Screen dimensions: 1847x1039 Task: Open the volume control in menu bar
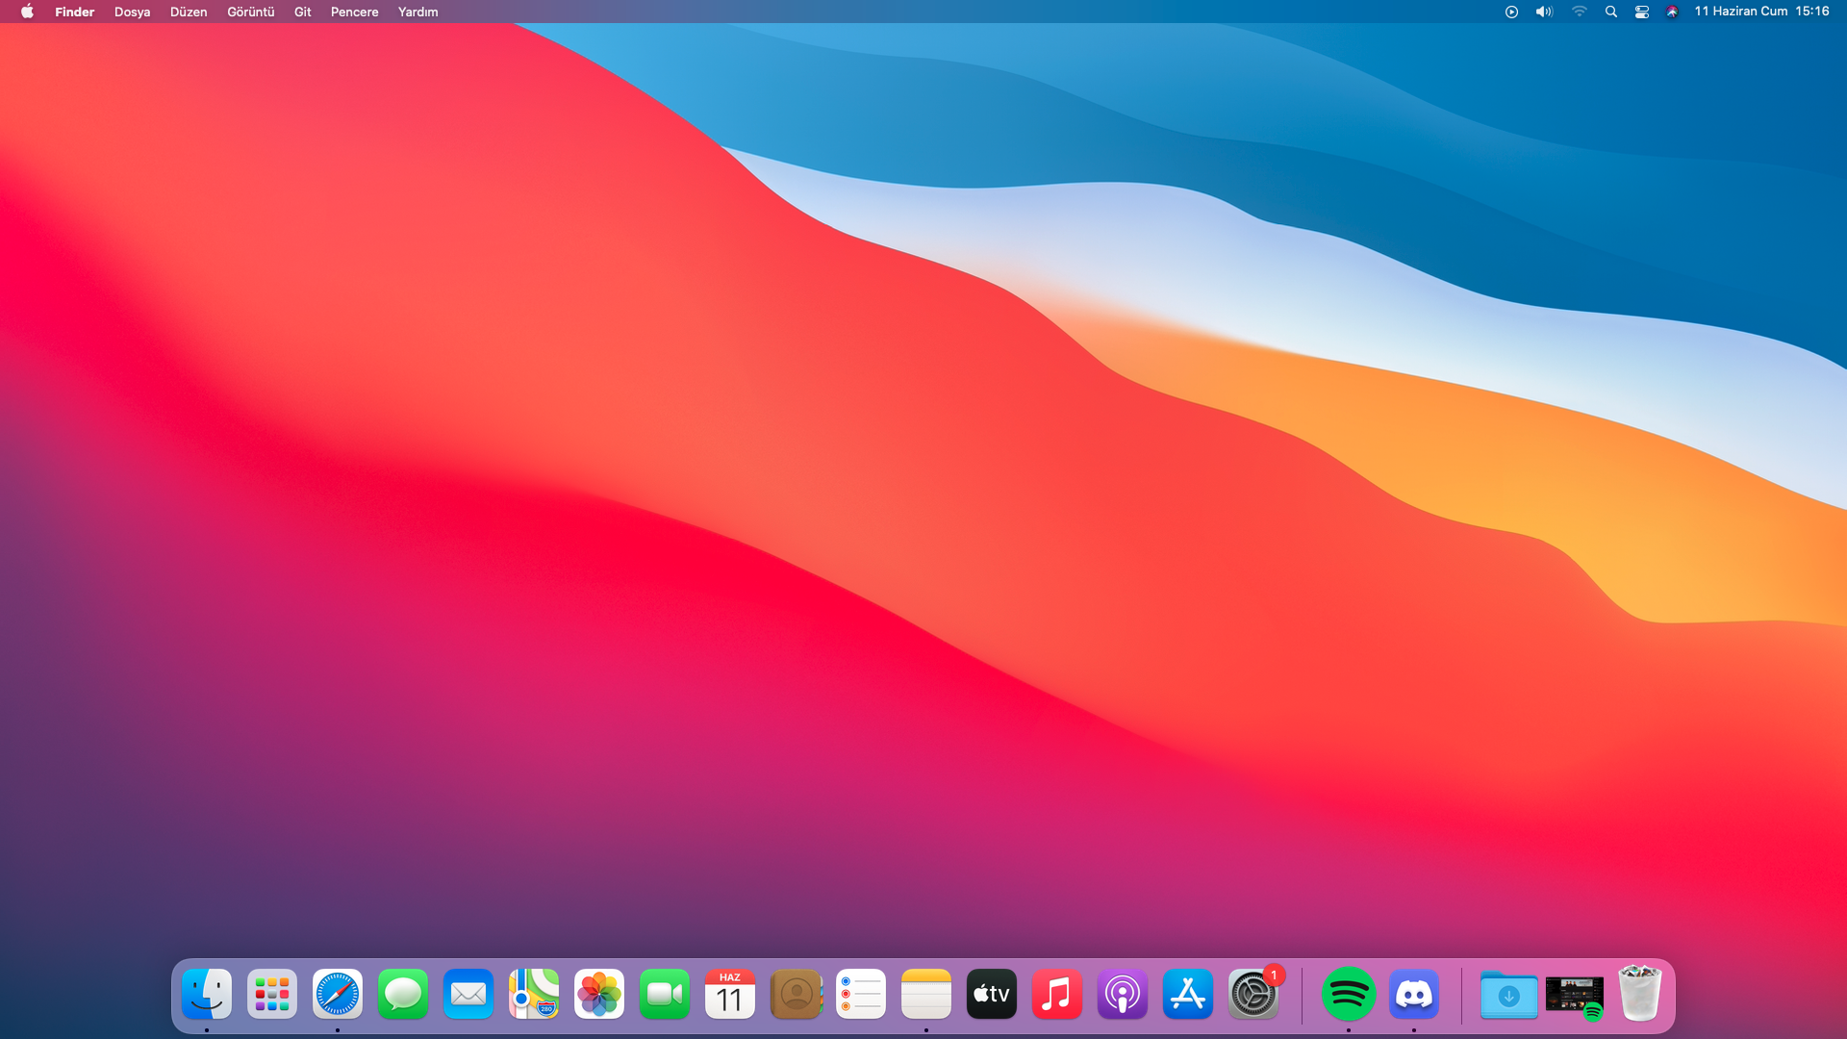tap(1544, 12)
